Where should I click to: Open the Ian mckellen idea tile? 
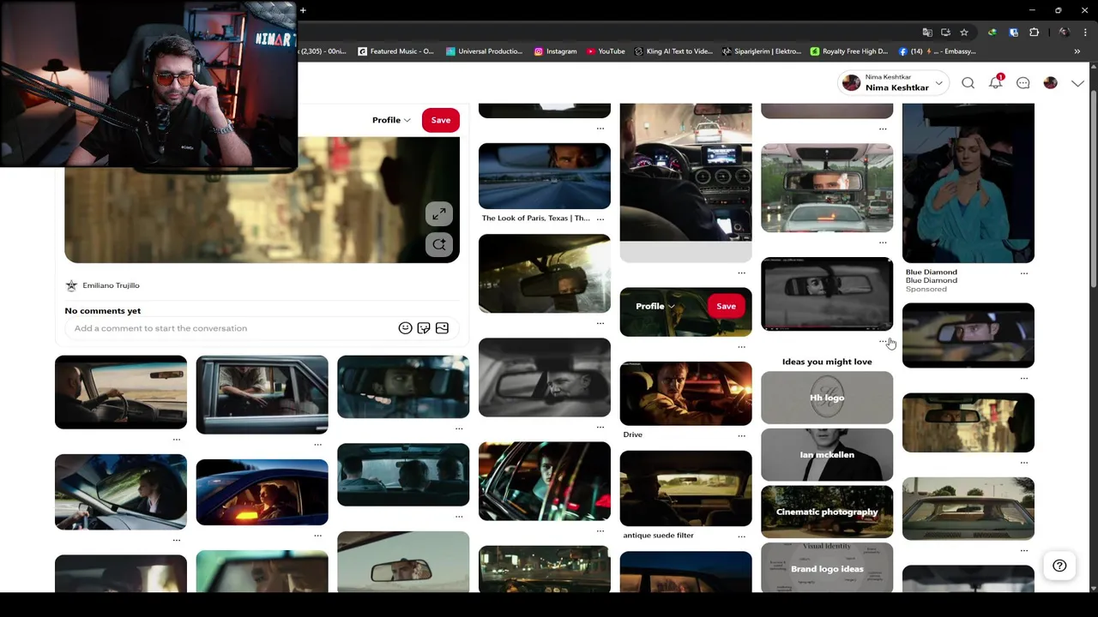coord(827,455)
